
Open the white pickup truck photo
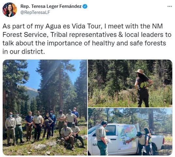point(130,132)
